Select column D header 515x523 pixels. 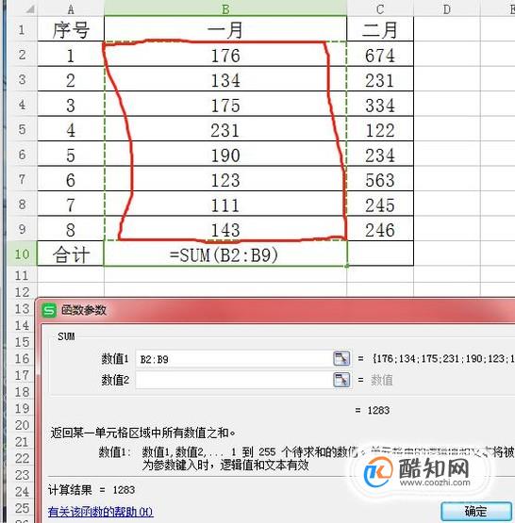447,8
